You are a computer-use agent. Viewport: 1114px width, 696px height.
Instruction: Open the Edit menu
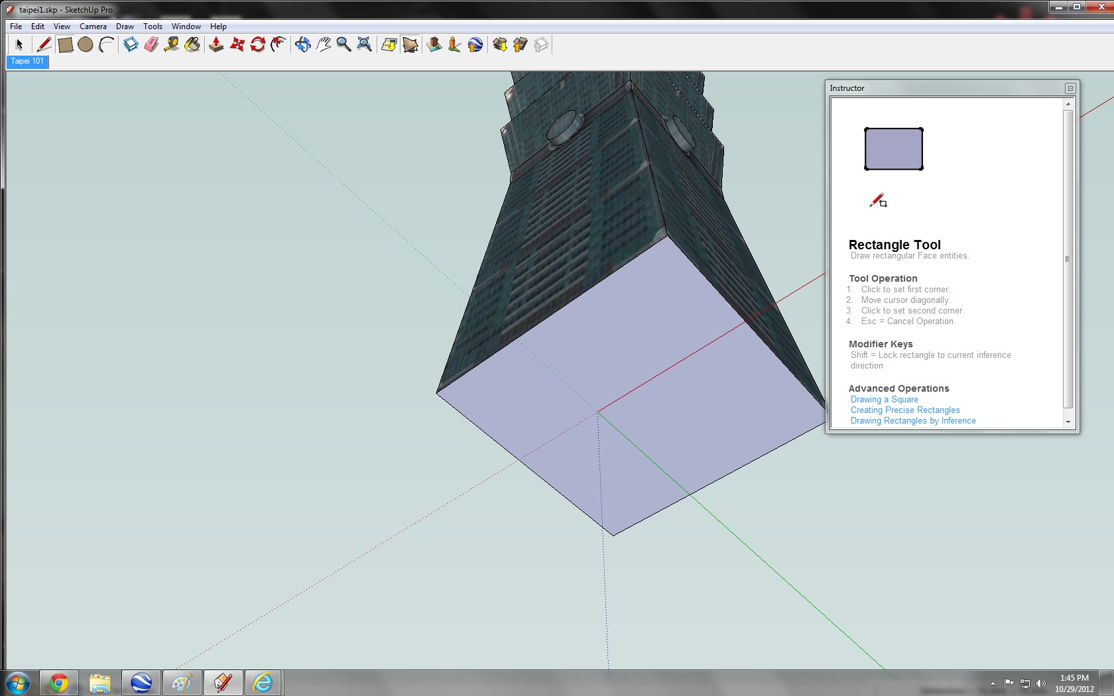(x=38, y=27)
